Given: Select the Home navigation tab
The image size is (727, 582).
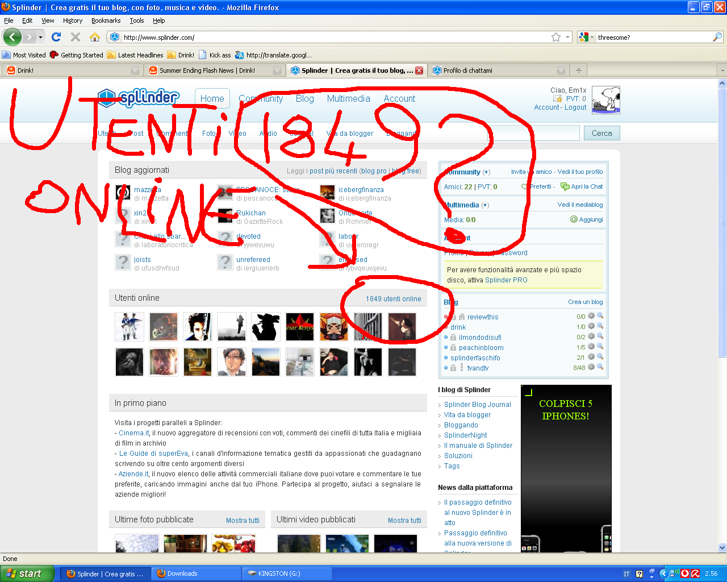Looking at the screenshot, I should click(212, 98).
